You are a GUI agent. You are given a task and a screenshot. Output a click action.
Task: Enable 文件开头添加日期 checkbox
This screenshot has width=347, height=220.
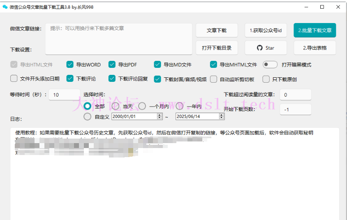(x=14, y=79)
